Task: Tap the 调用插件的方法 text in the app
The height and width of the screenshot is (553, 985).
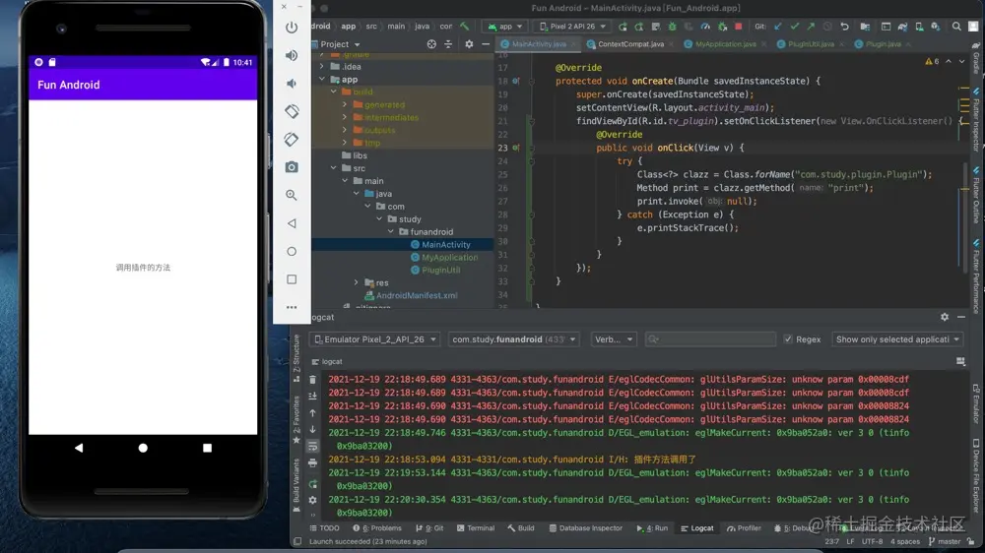Action: [143, 268]
